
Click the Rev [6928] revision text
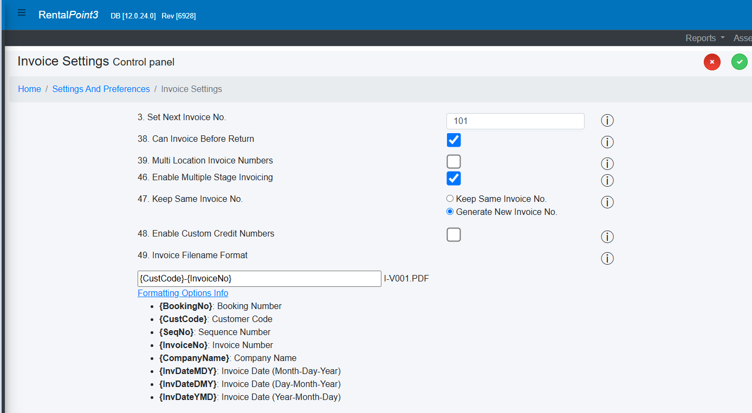point(179,16)
